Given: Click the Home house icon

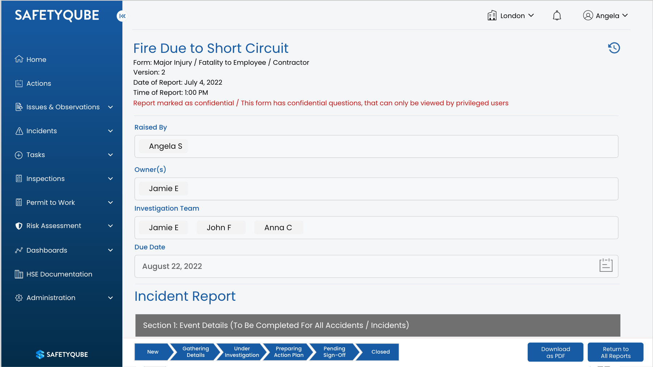Looking at the screenshot, I should (x=19, y=59).
